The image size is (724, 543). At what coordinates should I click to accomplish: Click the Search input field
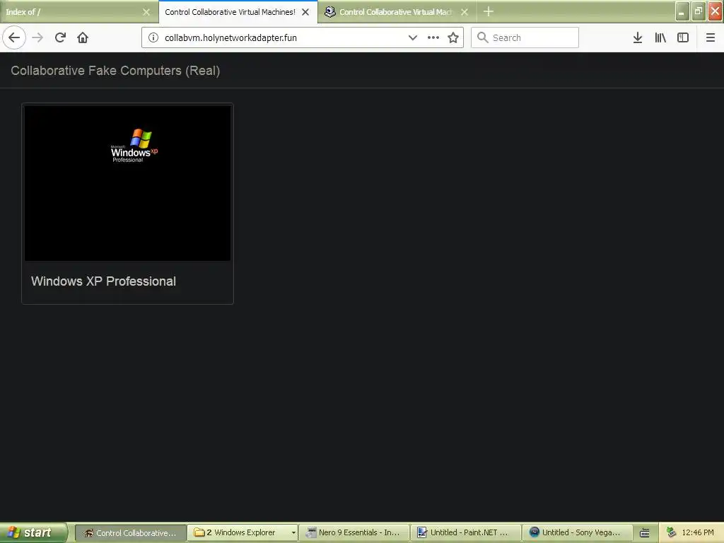(x=525, y=37)
